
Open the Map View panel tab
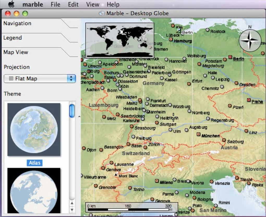click(x=16, y=52)
